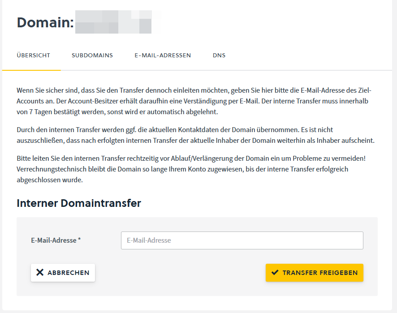This screenshot has height=313, width=397.
Task: Focus the E-Mail-Adresse input field
Action: pos(242,240)
